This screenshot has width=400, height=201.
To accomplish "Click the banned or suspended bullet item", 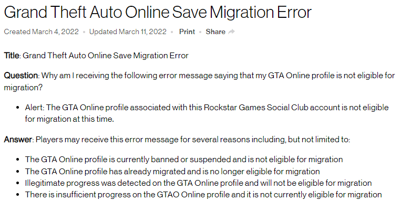I will pyautogui.click(x=184, y=160).
